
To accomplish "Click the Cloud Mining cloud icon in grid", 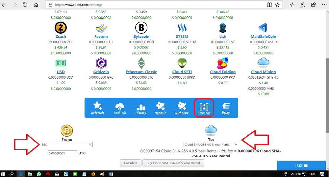I will pos(263,63).
